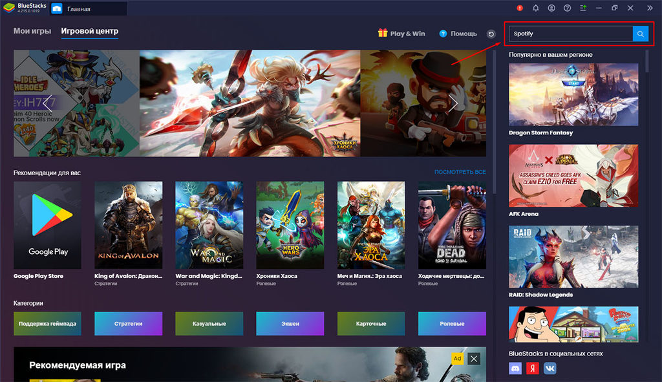Image resolution: width=662 pixels, height=382 pixels.
Task: Click the blue search magnifier button
Action: pos(640,34)
